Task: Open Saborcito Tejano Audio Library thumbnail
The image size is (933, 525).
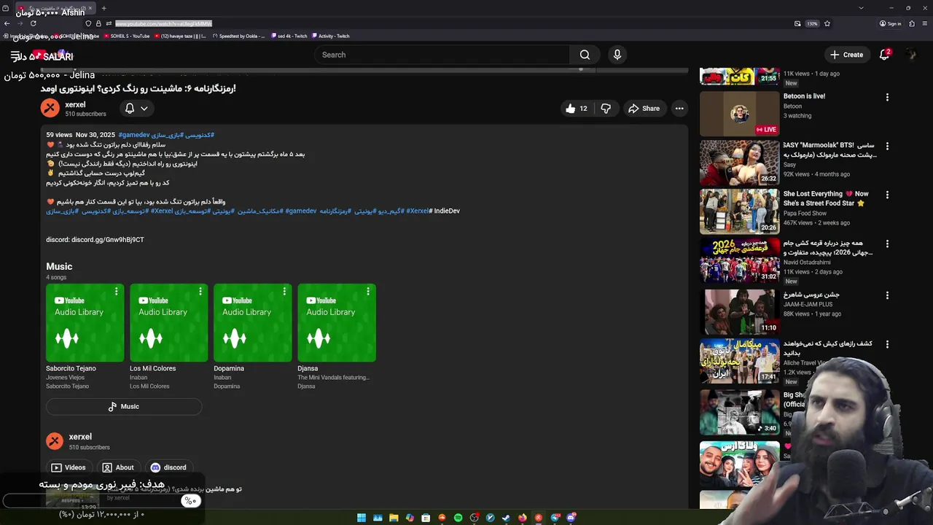Action: (85, 322)
